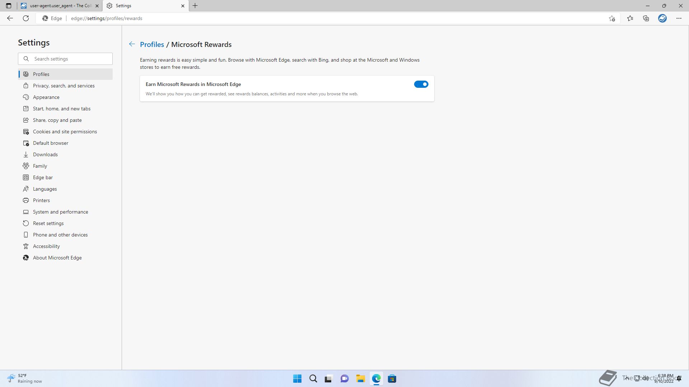
Task: Open Cookies and site permissions
Action: [65, 132]
